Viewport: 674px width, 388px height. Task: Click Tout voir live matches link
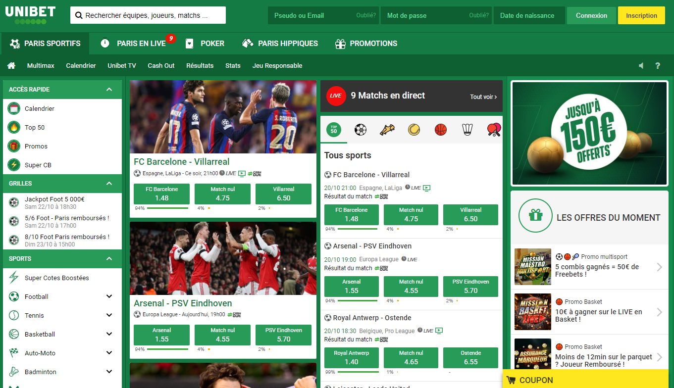tap(483, 97)
